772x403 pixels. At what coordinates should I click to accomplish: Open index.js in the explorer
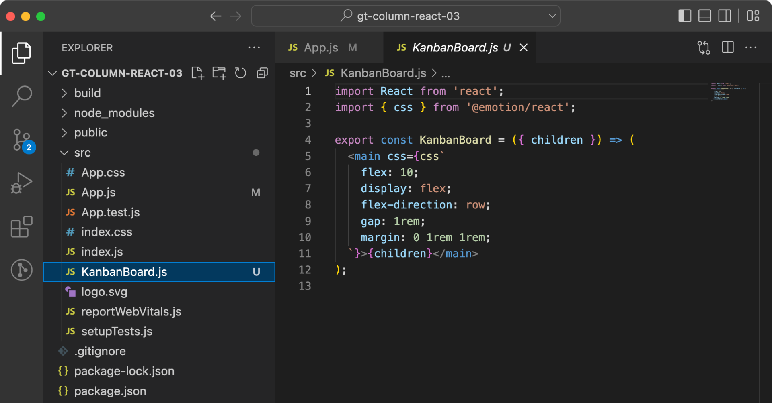click(x=159, y=252)
